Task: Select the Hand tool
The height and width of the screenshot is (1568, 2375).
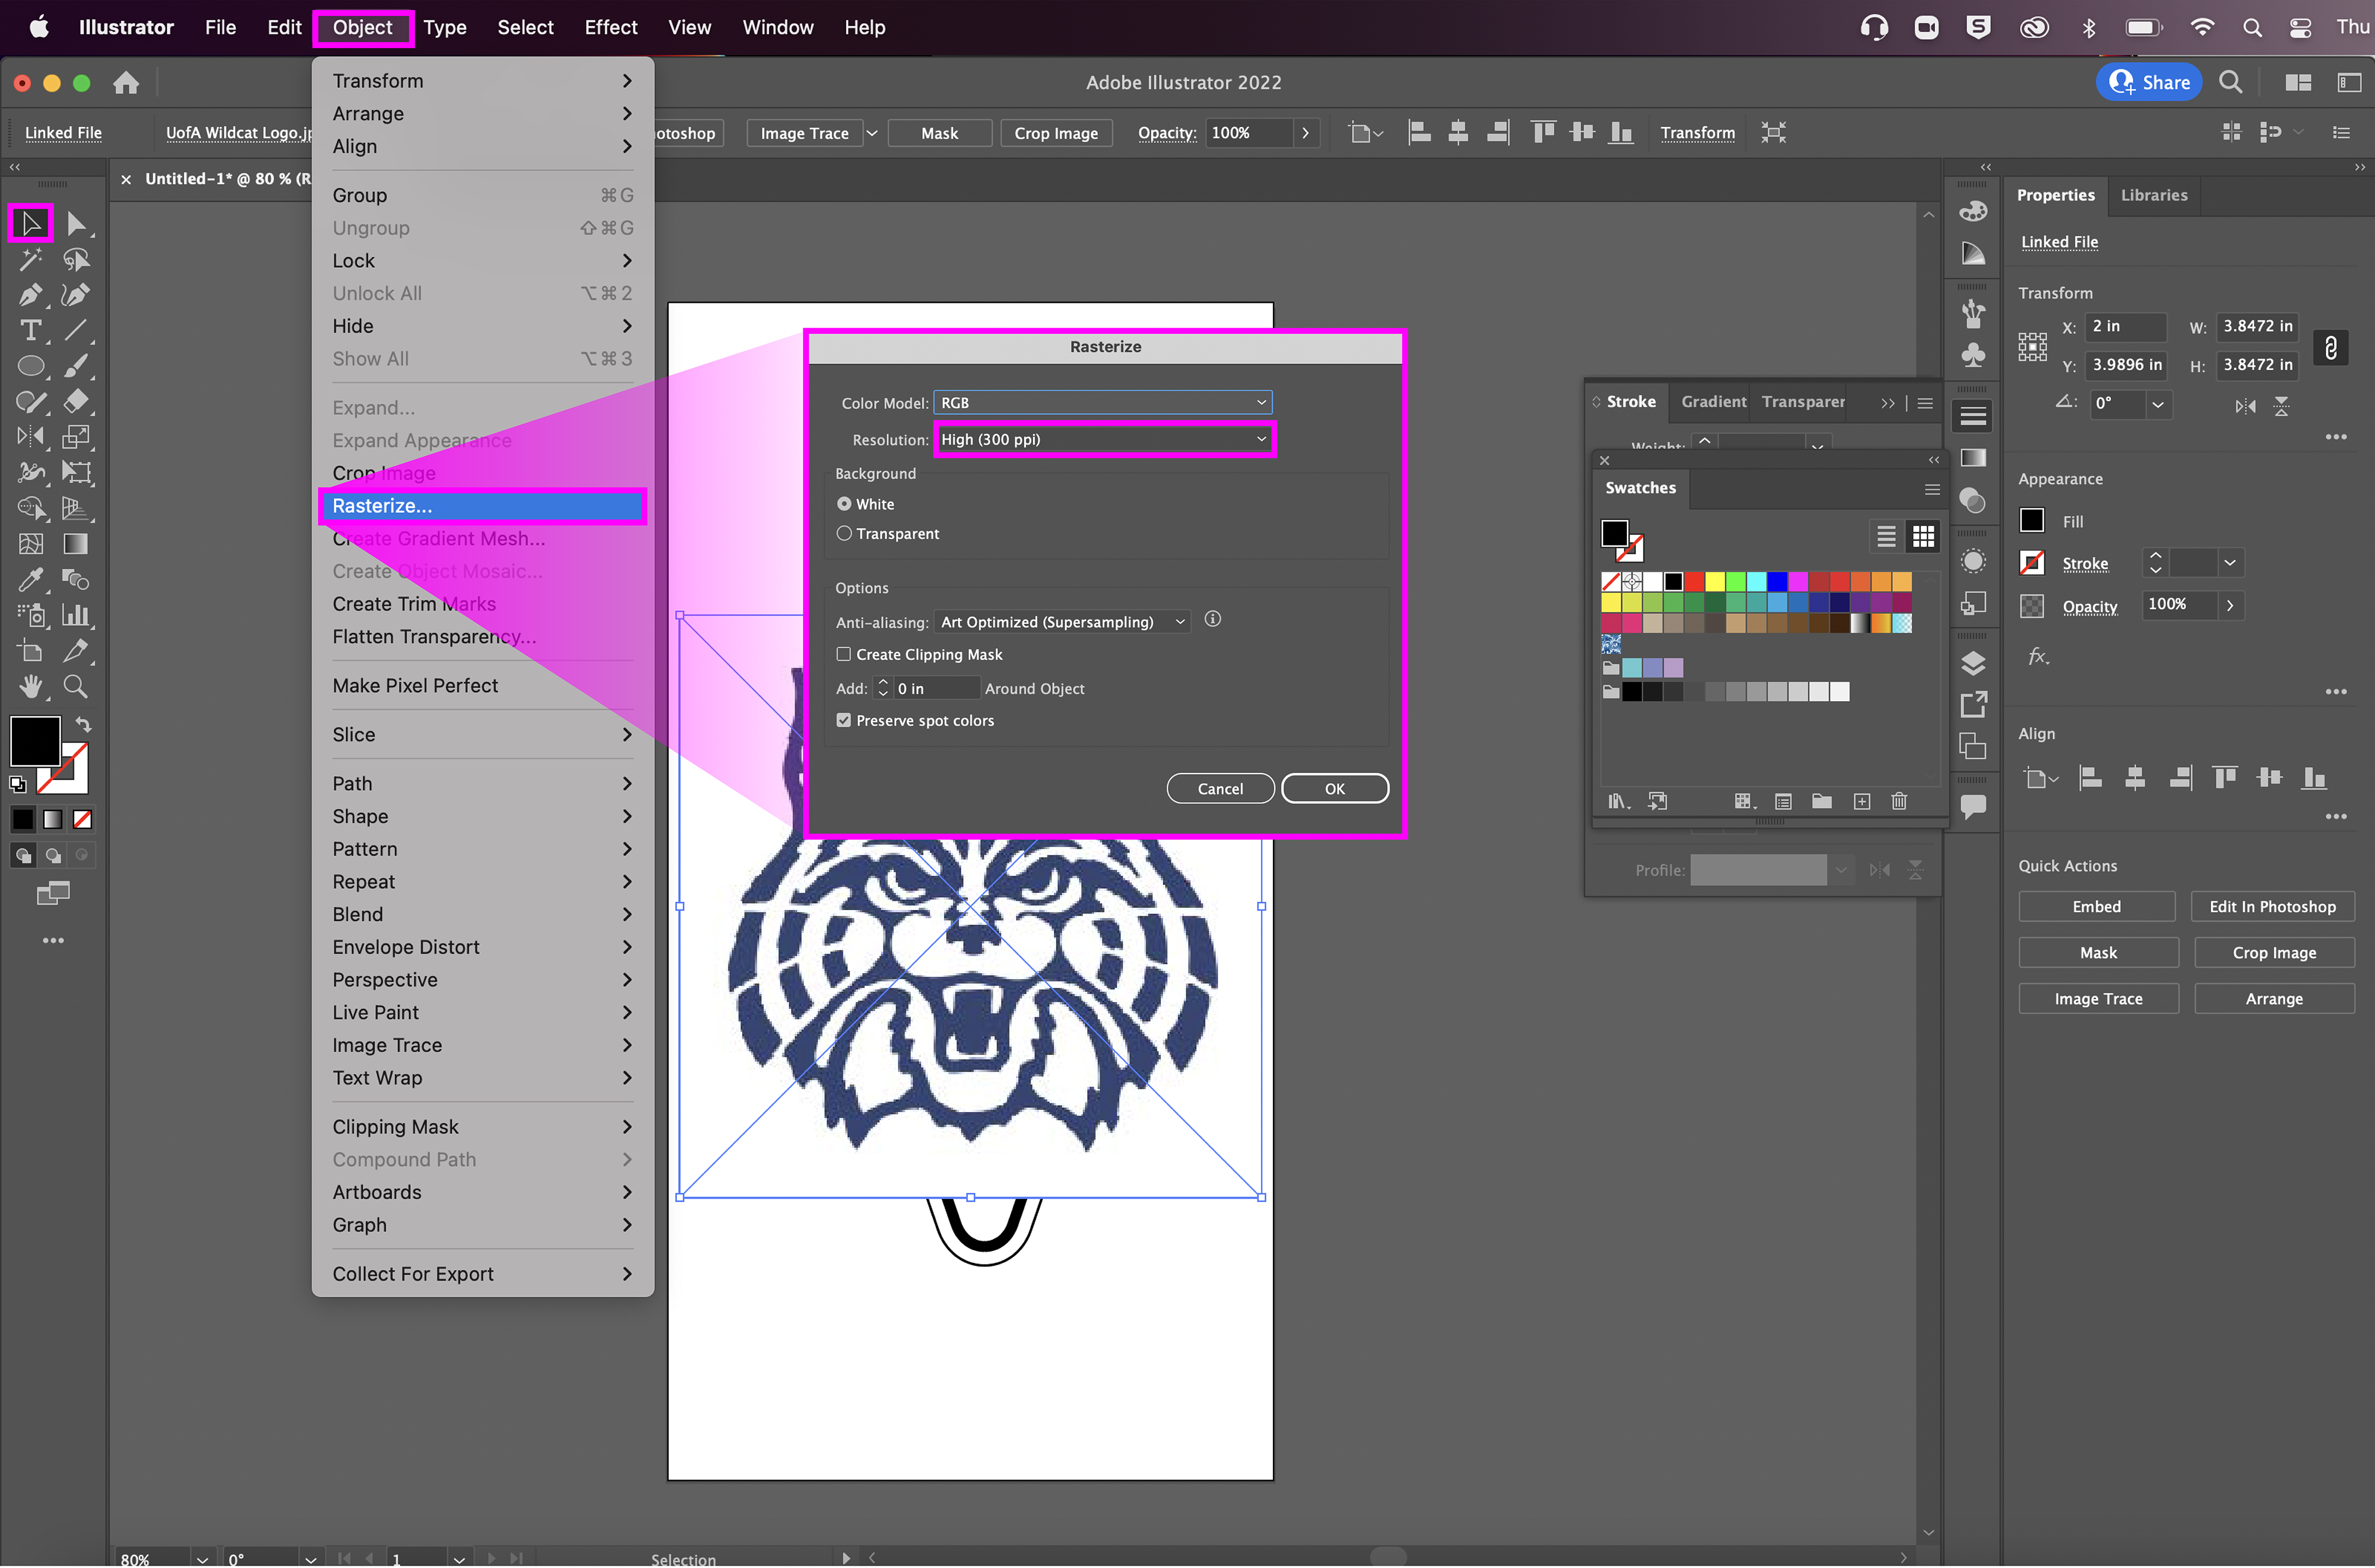Action: coord(30,686)
